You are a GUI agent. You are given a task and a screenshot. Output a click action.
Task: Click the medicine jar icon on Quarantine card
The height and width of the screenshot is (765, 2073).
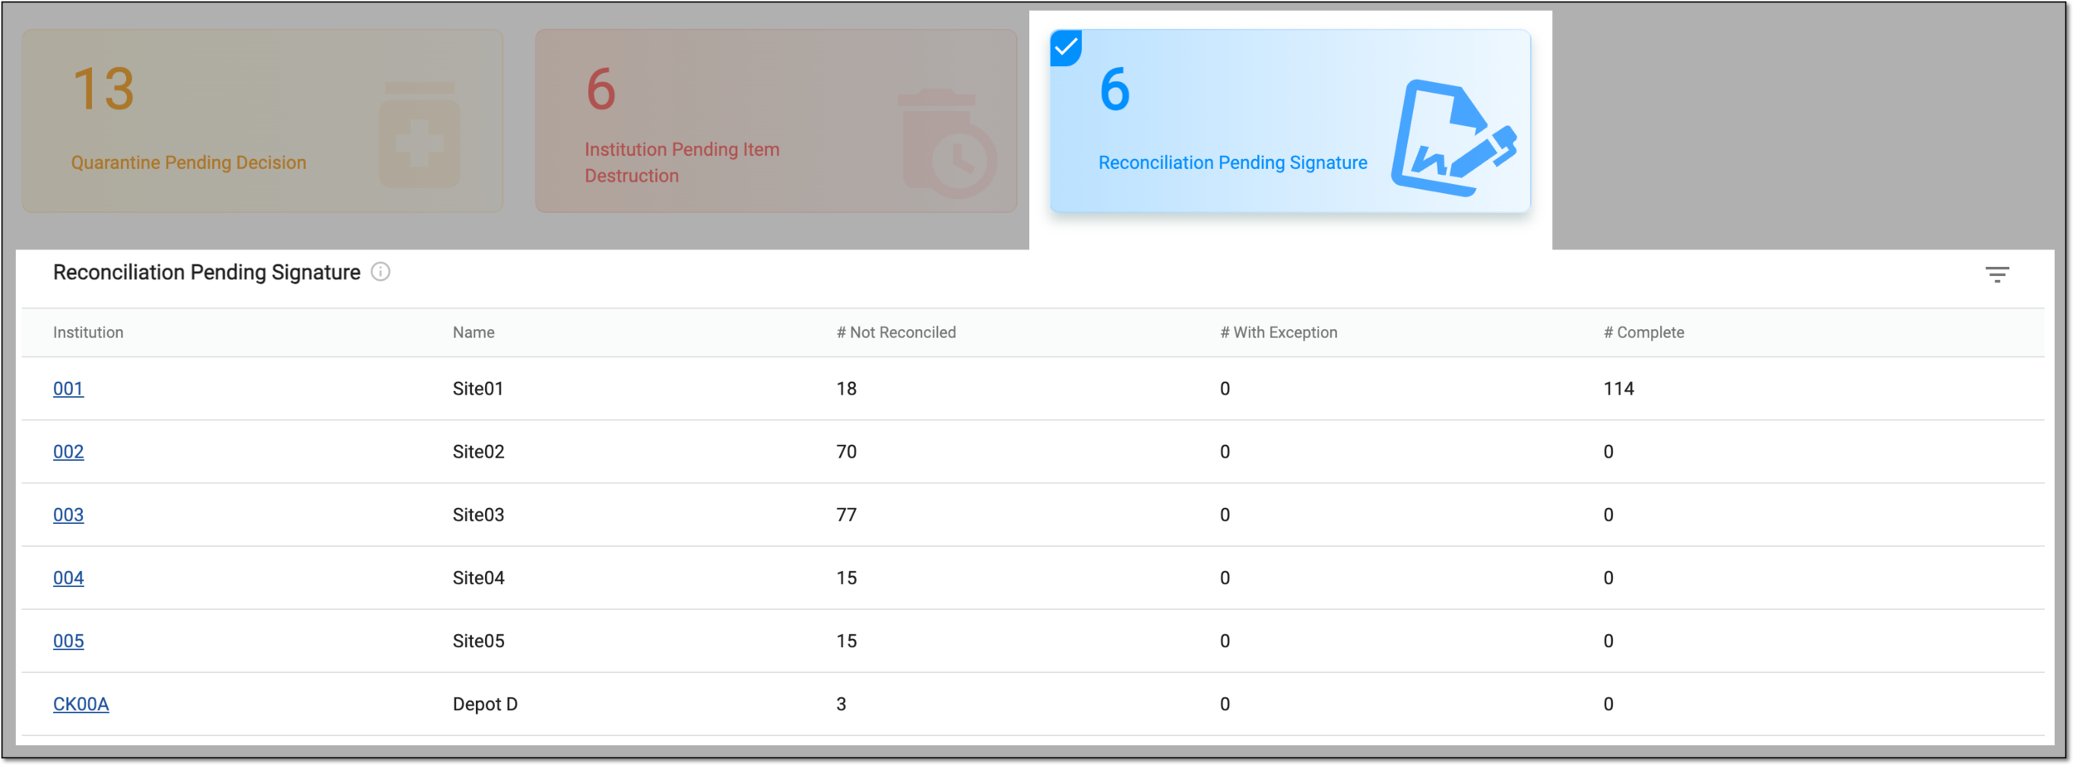(x=420, y=134)
